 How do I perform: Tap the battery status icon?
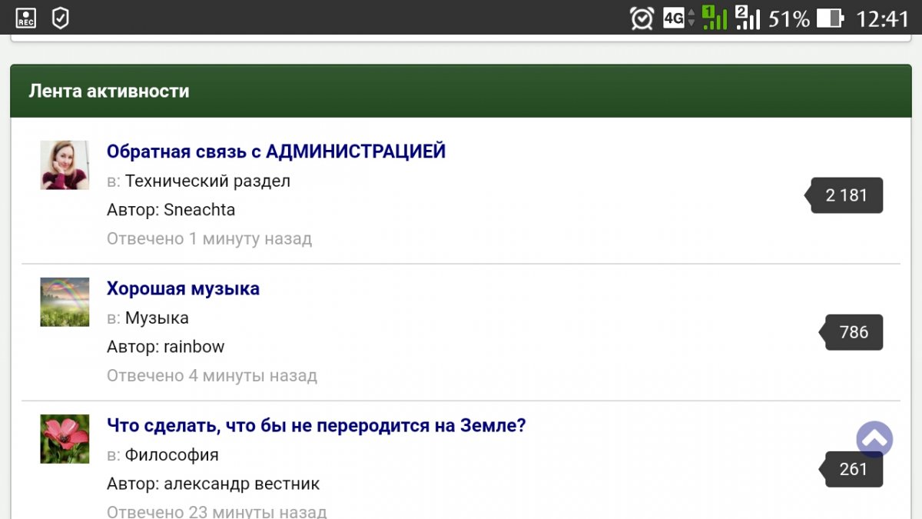830,18
